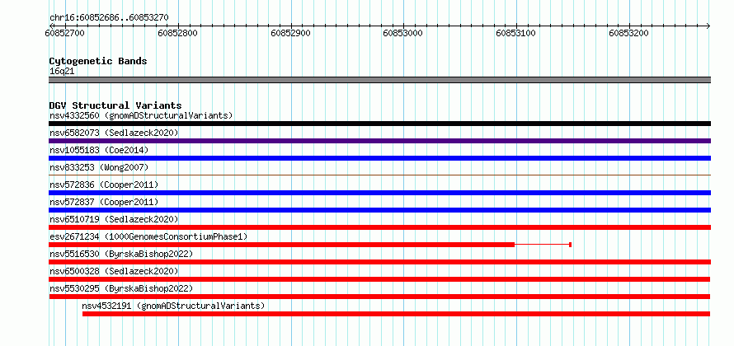
Task: Click the gray 16q21 cytogenetic band bar
Action: click(379, 80)
